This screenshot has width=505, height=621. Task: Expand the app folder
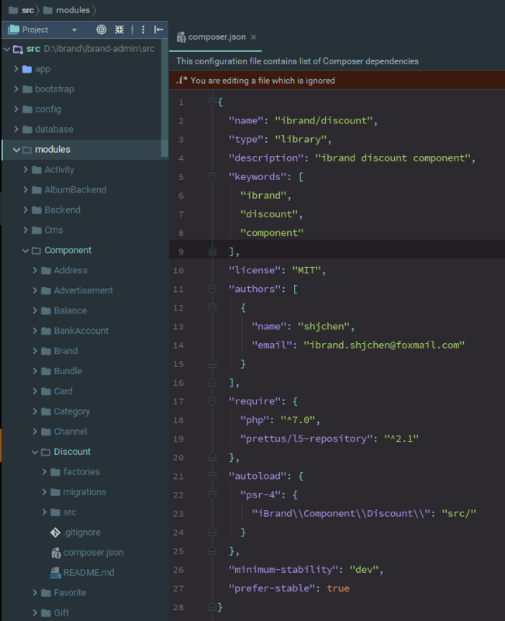click(x=16, y=69)
